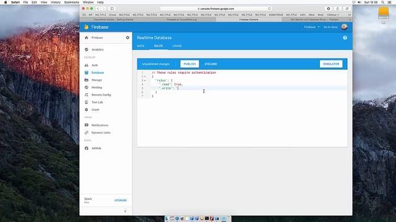The width and height of the screenshot is (396, 222).
Task: Open the Safari History menu
Action: (56, 2)
